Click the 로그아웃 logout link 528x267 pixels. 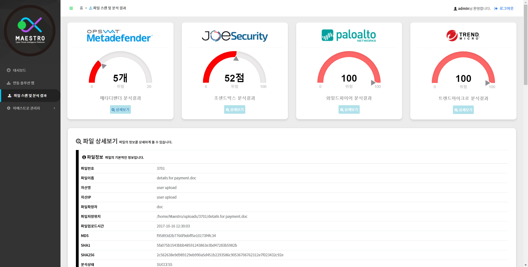point(506,9)
